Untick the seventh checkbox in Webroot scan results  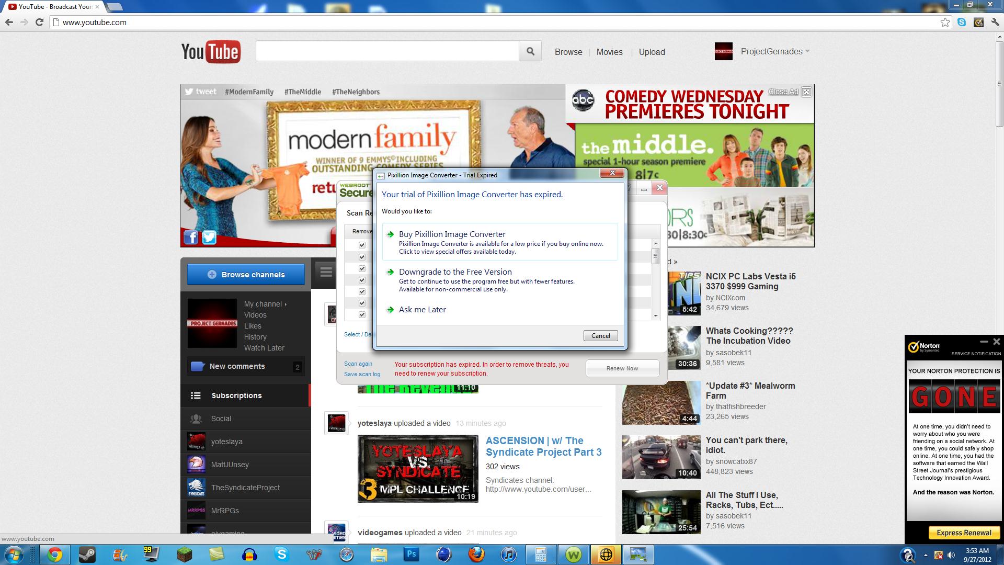[362, 314]
